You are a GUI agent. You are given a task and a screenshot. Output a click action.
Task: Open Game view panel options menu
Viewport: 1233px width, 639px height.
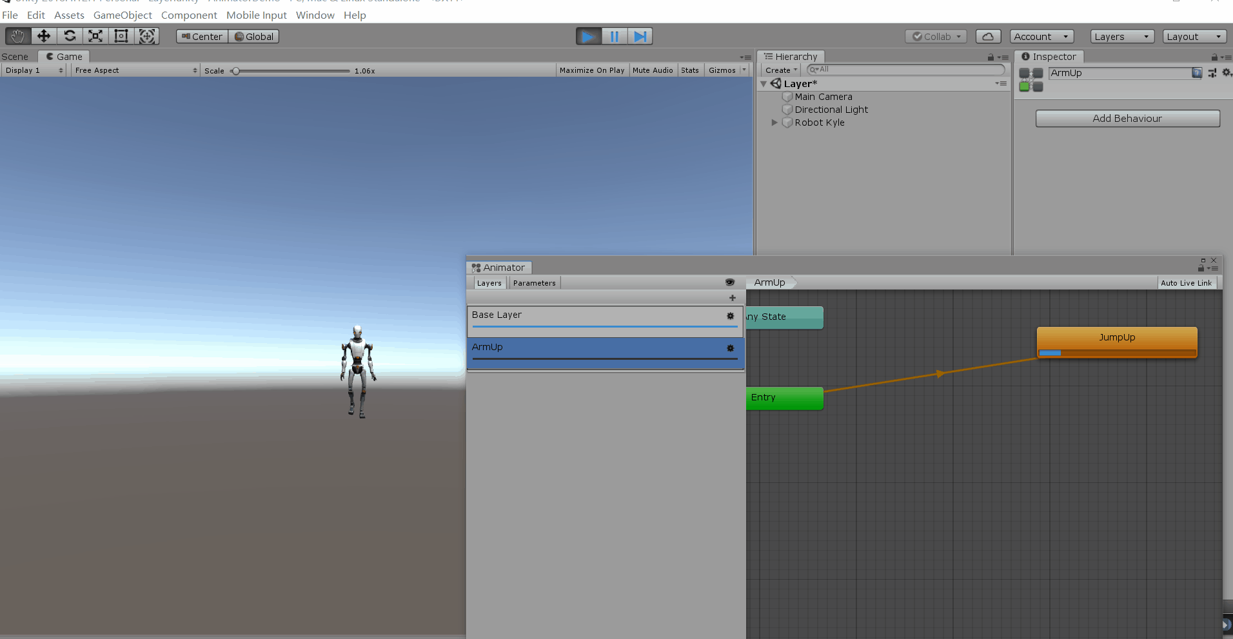click(x=745, y=57)
